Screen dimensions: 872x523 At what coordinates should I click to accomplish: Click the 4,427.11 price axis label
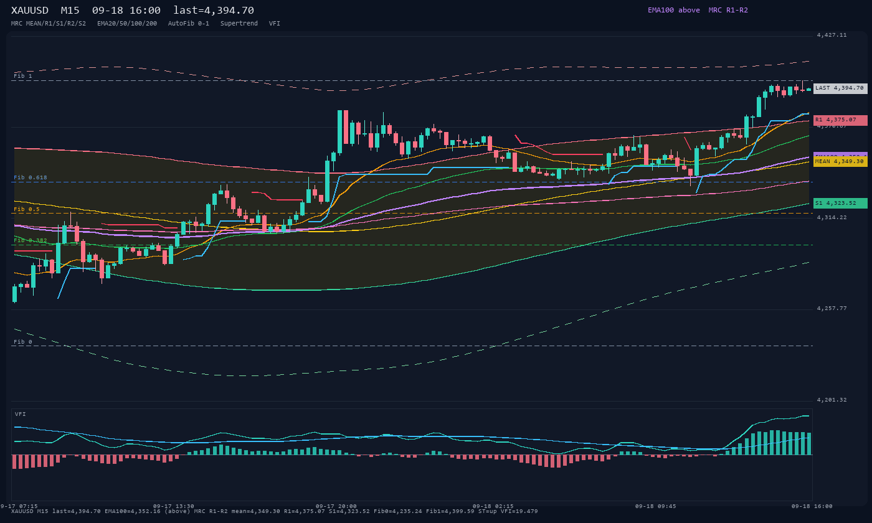point(832,35)
